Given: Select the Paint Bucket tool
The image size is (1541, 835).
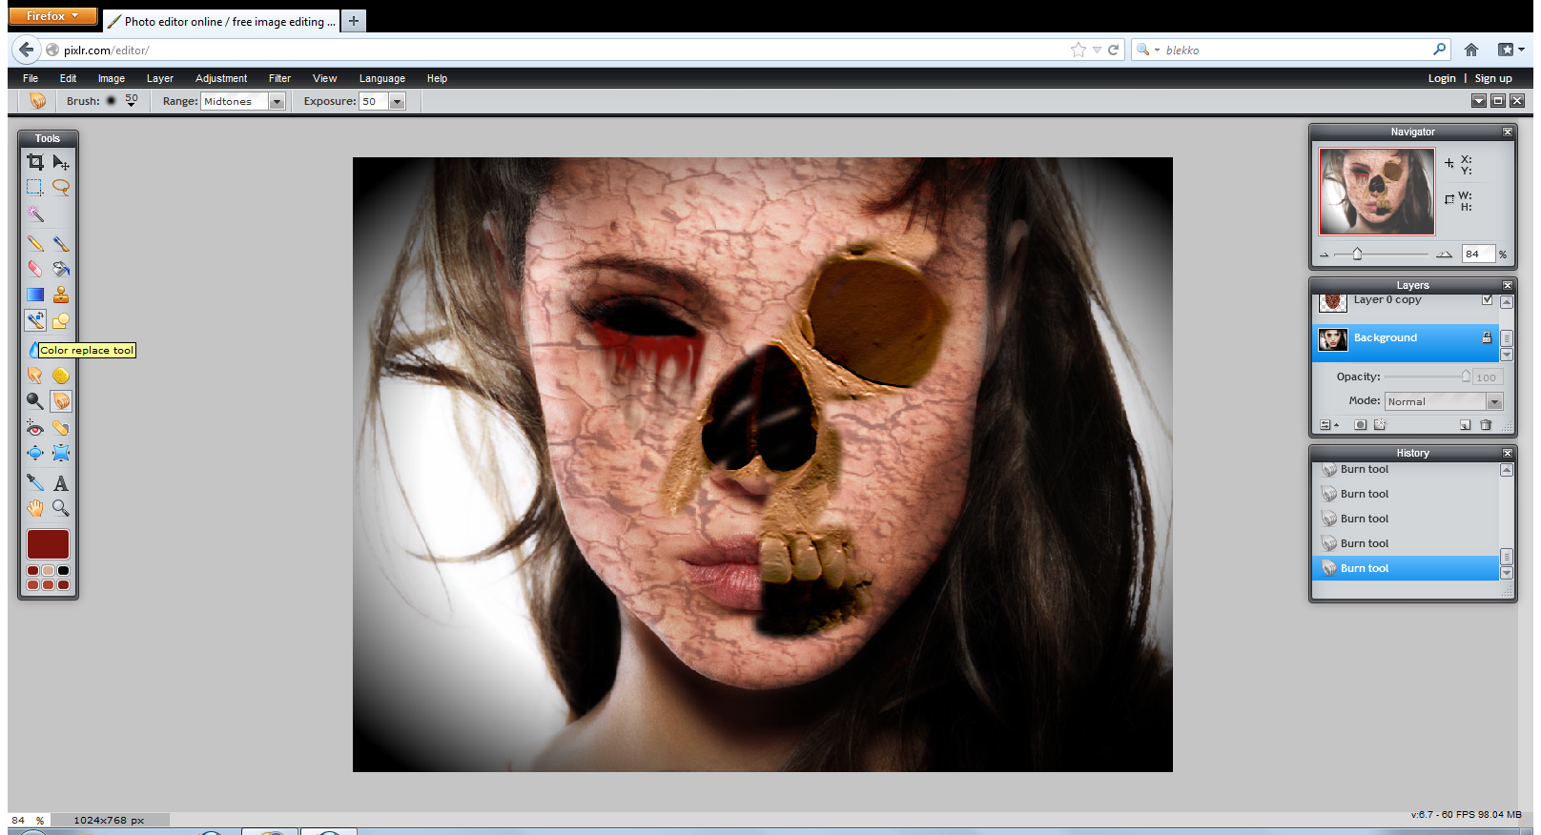Looking at the screenshot, I should pos(61,269).
